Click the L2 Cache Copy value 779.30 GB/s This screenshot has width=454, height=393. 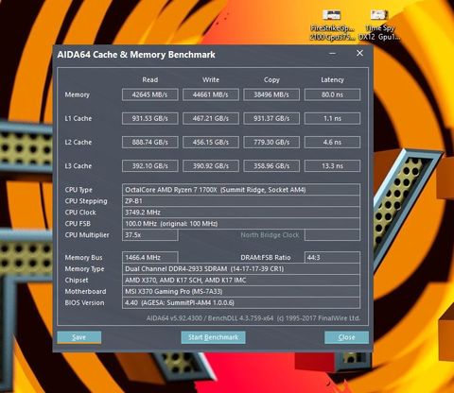coord(271,142)
